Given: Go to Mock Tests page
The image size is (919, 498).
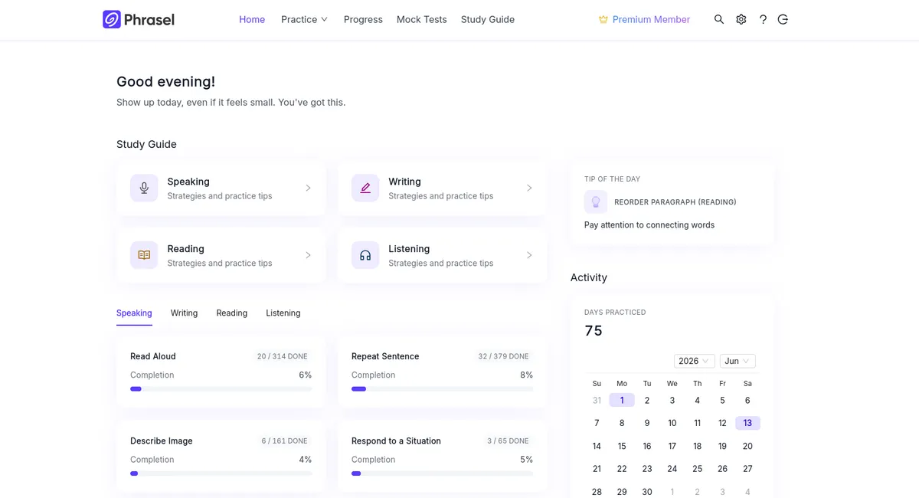Looking at the screenshot, I should pyautogui.click(x=421, y=19).
